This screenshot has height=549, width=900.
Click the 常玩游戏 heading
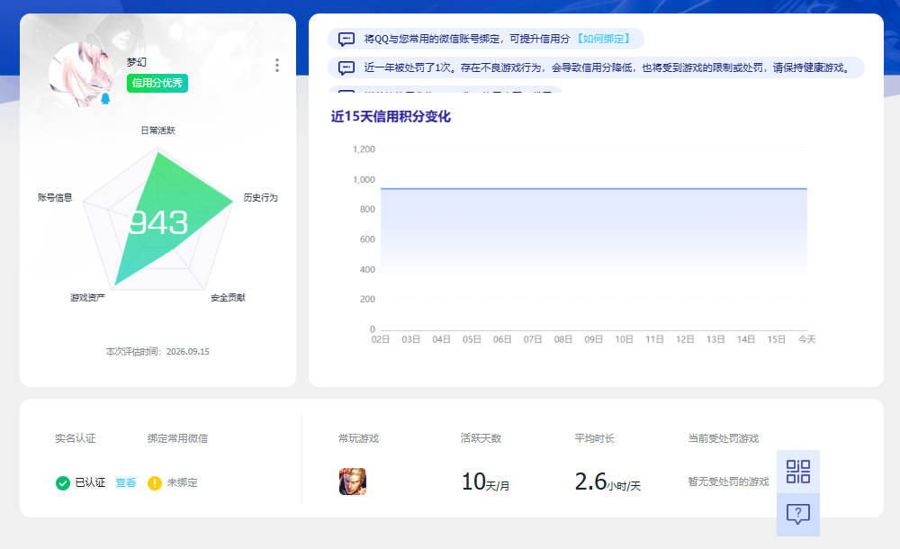[359, 438]
